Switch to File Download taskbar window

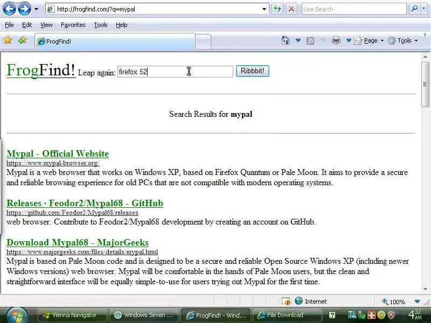[x=287, y=315]
